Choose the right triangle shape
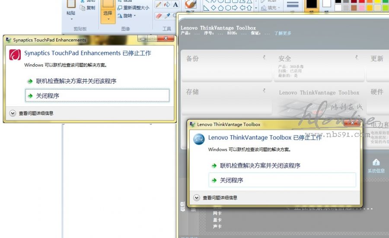The width and height of the screenshot is (389, 238). (206, 8)
